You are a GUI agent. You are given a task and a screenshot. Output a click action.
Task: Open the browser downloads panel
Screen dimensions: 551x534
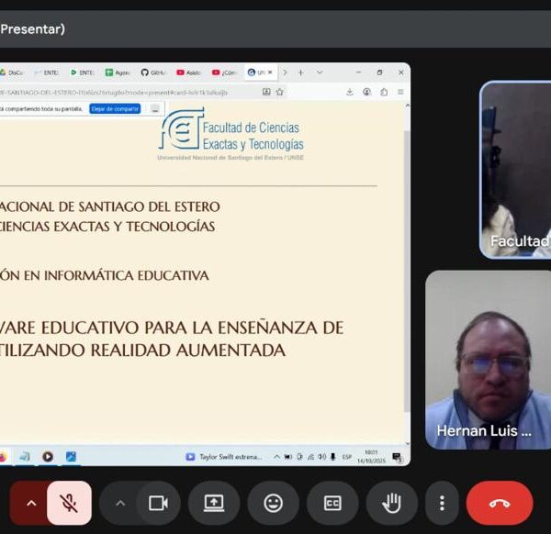(350, 92)
